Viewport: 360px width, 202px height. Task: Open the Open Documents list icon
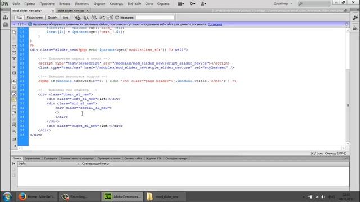(14, 33)
